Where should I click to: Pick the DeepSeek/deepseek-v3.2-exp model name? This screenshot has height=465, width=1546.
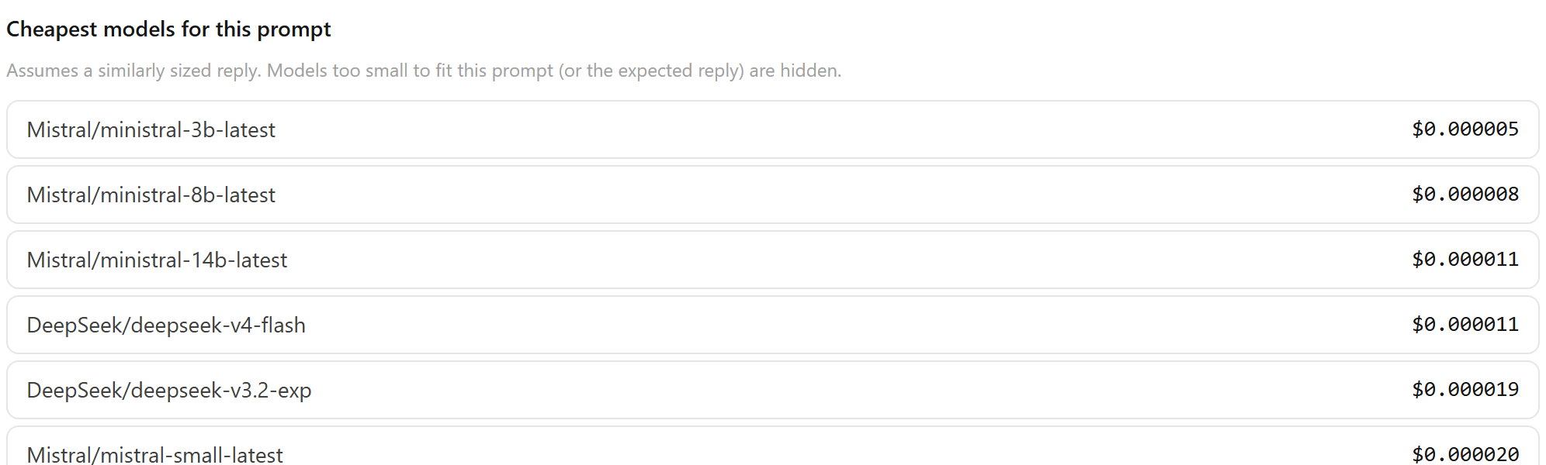coord(169,390)
